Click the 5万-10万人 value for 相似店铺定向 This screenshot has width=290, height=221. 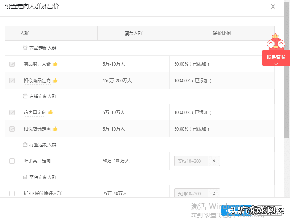(x=114, y=129)
